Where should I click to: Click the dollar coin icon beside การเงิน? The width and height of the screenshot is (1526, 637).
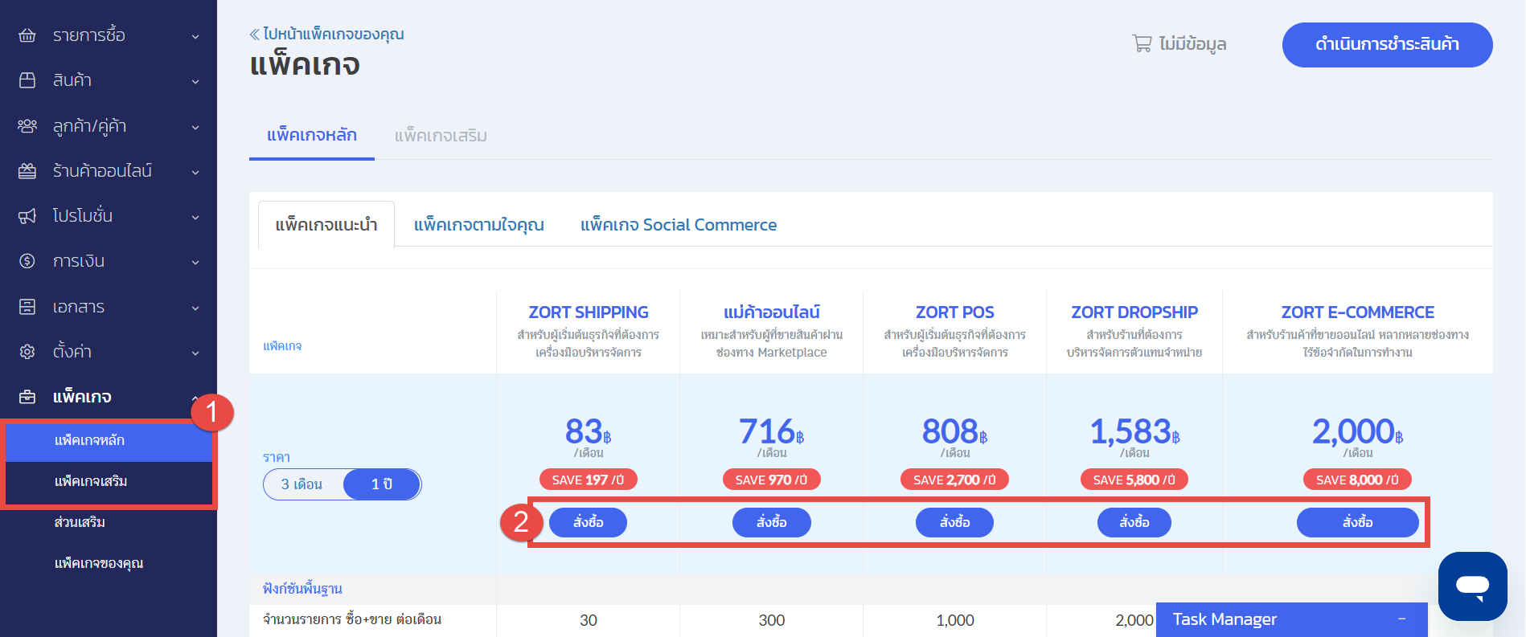point(27,261)
